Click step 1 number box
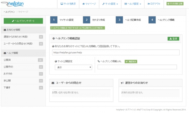189x113 pixels. (x=54, y=20)
